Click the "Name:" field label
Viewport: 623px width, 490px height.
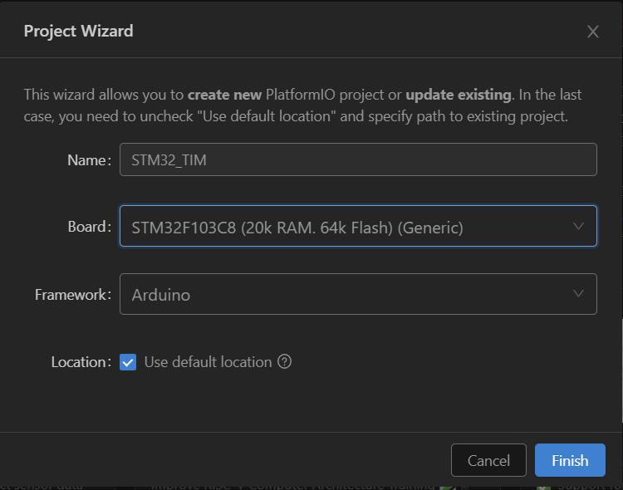[89, 160]
